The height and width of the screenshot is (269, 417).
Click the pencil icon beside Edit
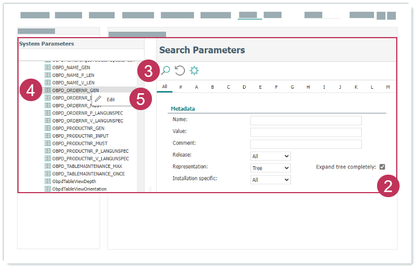pyautogui.click(x=98, y=99)
